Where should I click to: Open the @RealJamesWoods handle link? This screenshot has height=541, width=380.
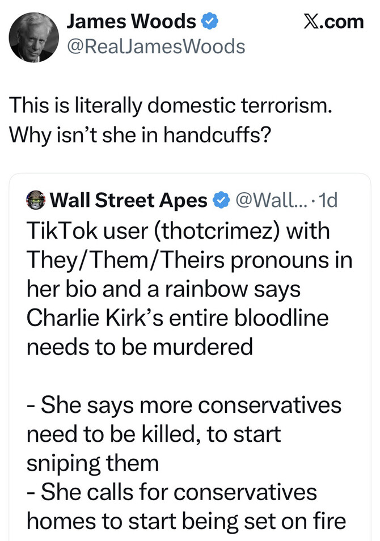point(156,46)
